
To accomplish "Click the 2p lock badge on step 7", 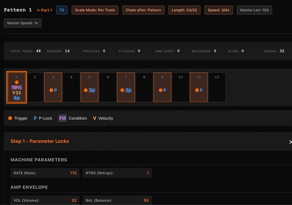I will [128, 90].
